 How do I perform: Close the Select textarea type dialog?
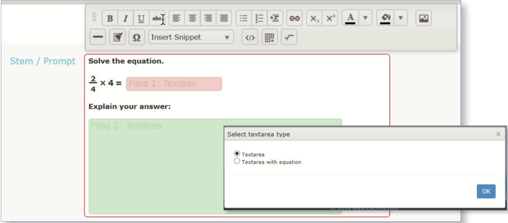[x=498, y=134]
